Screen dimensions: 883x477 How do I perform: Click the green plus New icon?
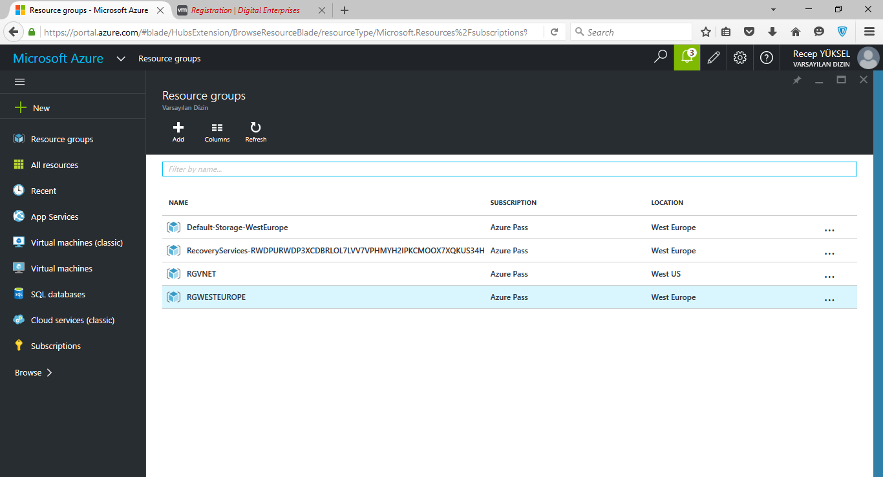21,108
